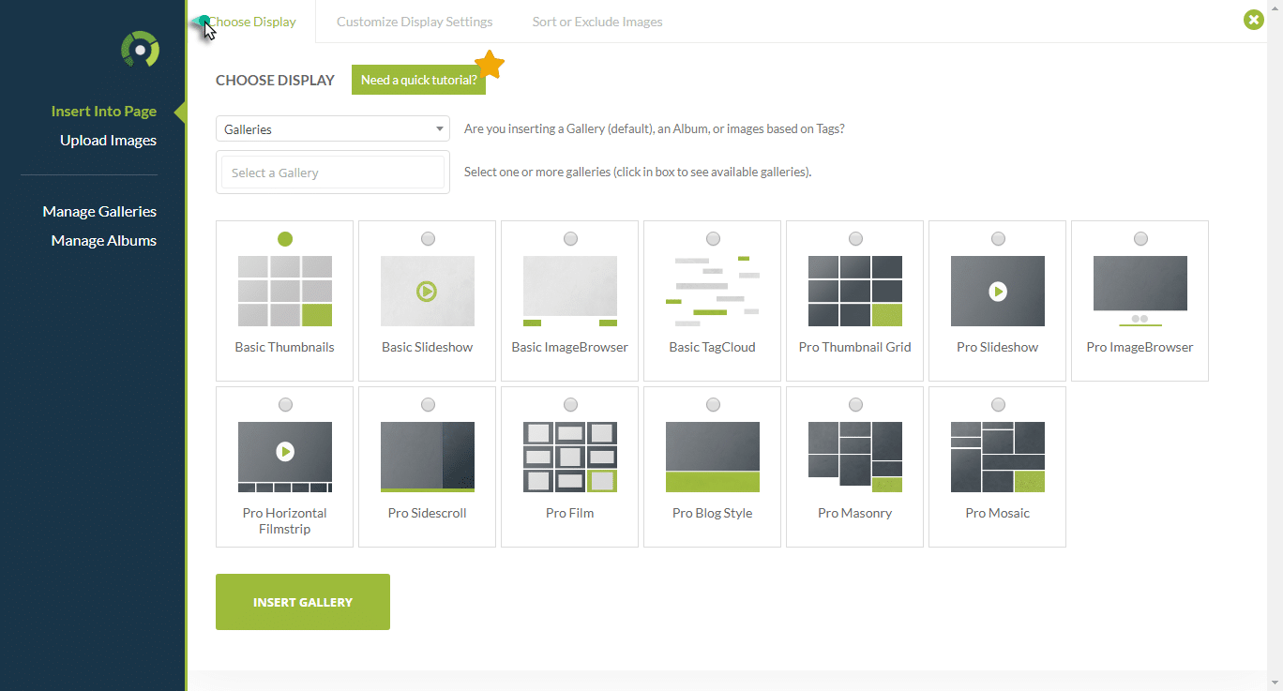Click the CHOOSE DISPLAY heading text
Viewport: 1283px width, 691px height.
coord(275,80)
